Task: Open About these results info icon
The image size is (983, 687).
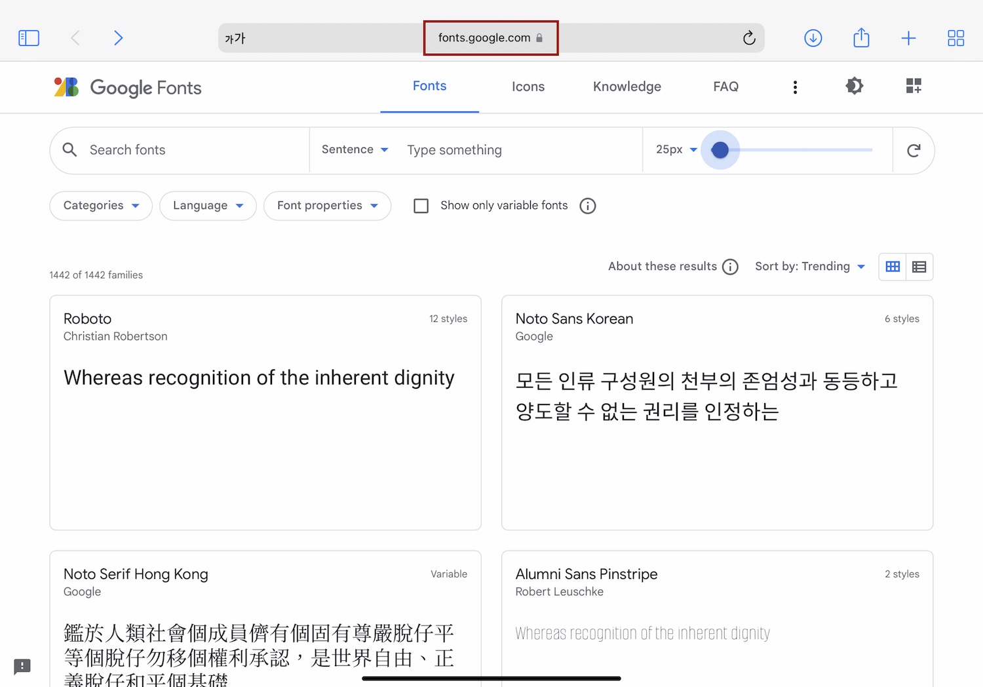Action: pos(730,267)
